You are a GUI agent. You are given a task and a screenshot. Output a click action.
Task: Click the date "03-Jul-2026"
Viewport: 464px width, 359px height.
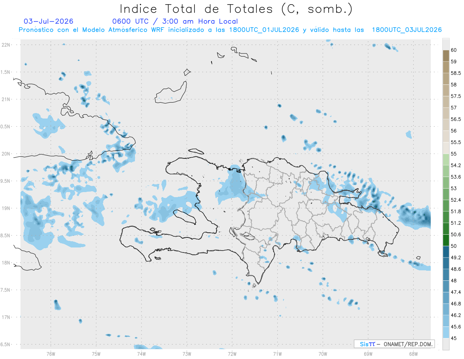(x=49, y=21)
